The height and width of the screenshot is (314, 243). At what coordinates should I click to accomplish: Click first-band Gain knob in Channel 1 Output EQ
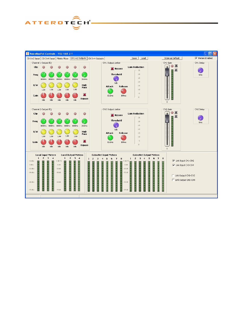pyautogui.click(x=44, y=96)
